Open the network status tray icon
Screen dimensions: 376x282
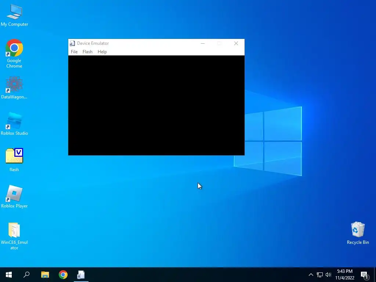click(x=320, y=275)
